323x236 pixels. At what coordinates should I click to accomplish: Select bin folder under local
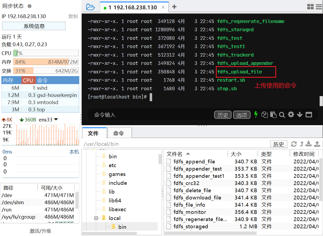pos(122,227)
